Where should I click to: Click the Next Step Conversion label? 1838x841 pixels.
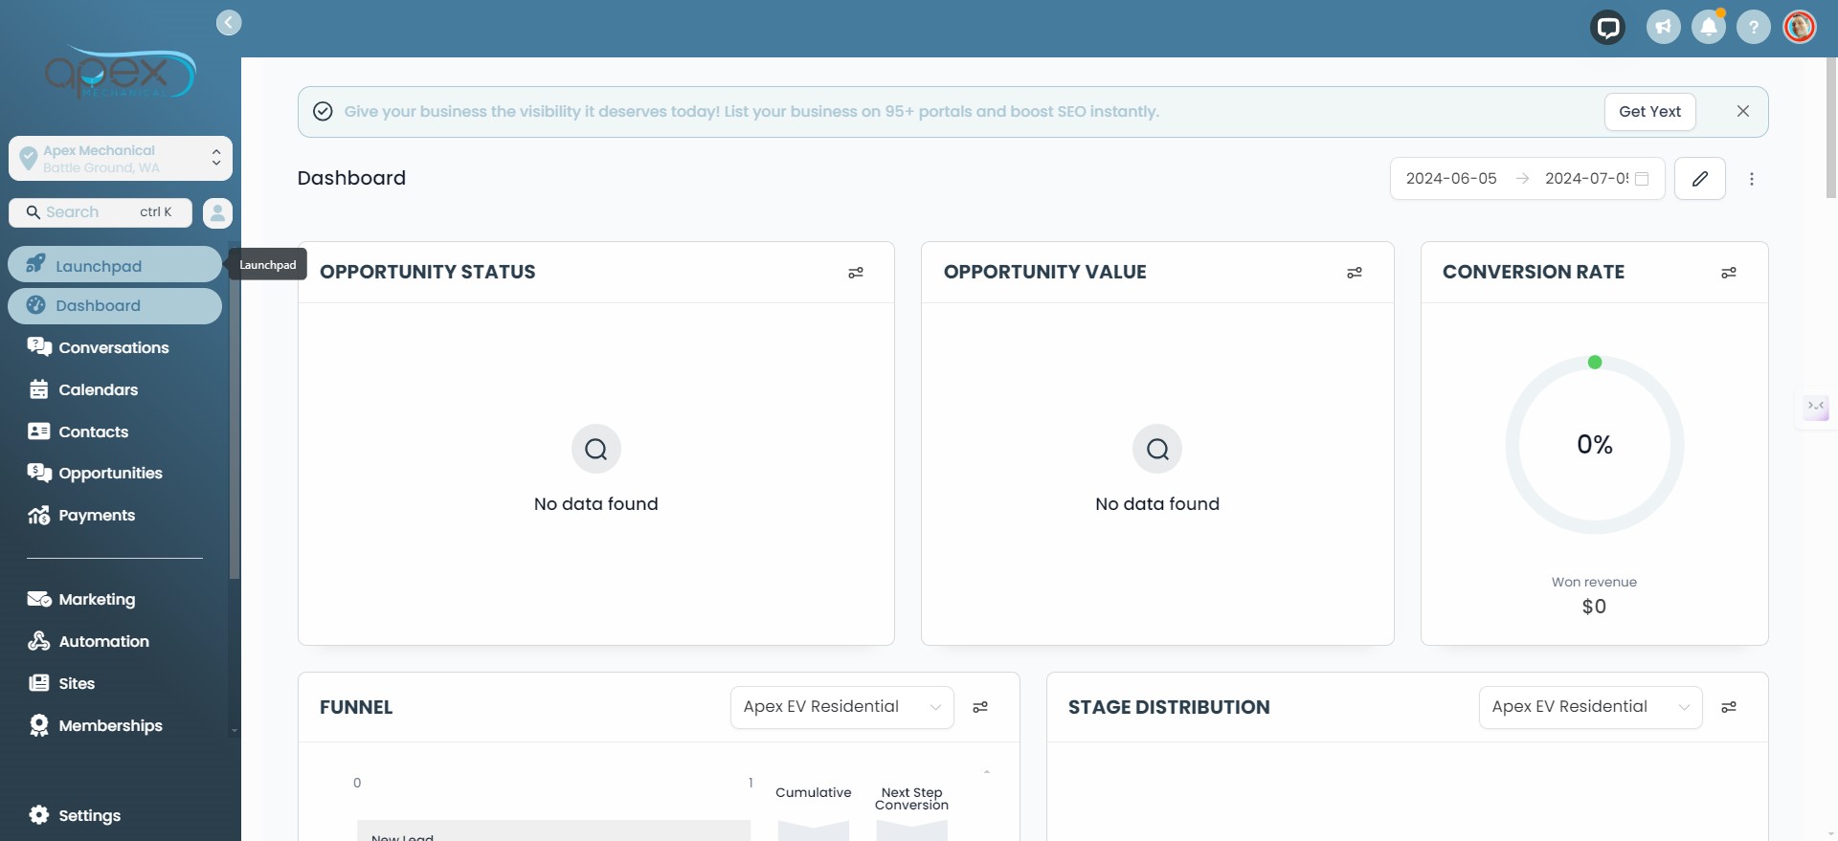pyautogui.click(x=911, y=799)
